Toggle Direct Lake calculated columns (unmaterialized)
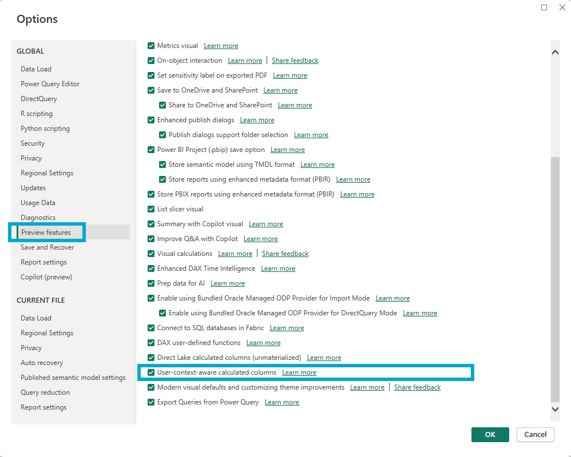571x457 pixels. (x=151, y=358)
